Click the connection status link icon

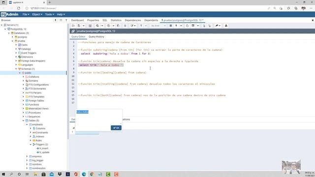pos(73,31)
